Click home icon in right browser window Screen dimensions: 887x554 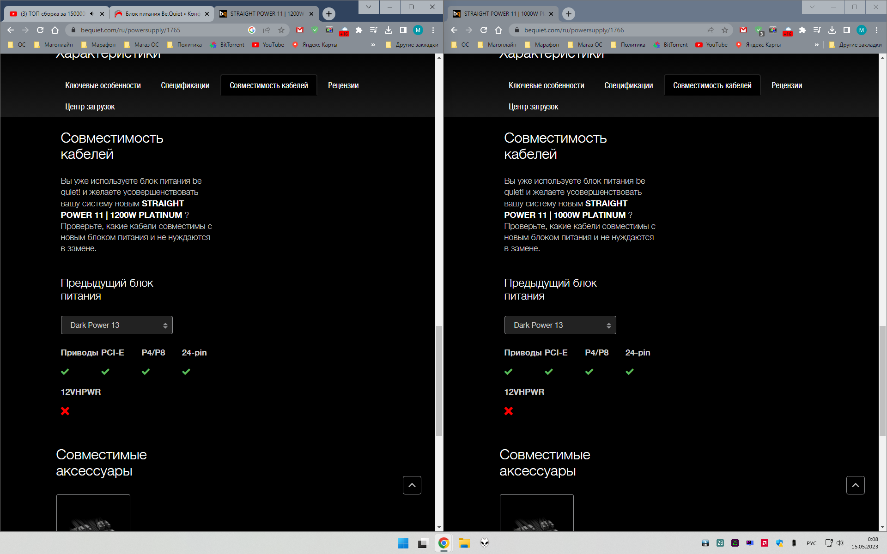pyautogui.click(x=498, y=30)
